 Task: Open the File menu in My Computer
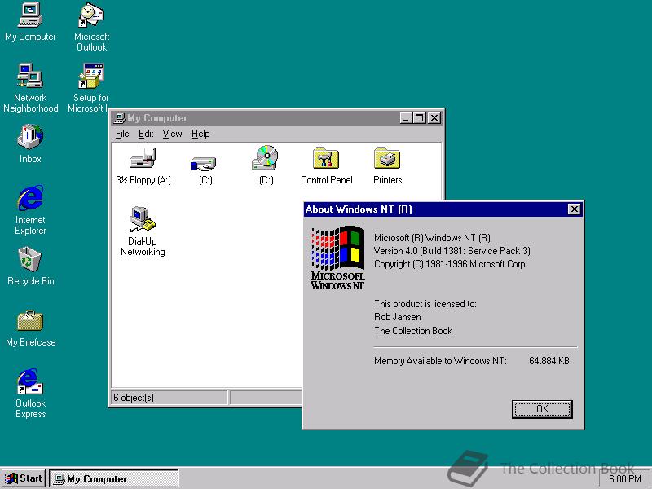122,134
